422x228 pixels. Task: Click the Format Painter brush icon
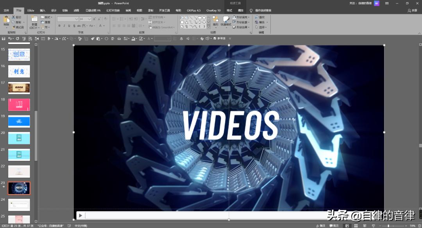coord(14,27)
